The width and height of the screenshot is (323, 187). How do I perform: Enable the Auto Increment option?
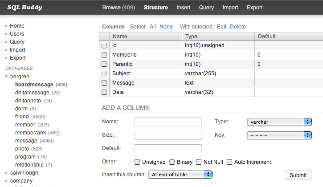[x=229, y=162]
